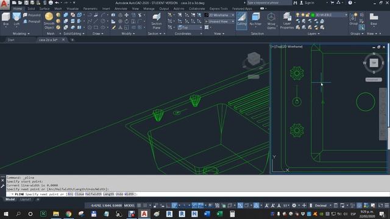Screen dimensions: 390x219
Task: Expand the Draw panel
Action: [97, 33]
